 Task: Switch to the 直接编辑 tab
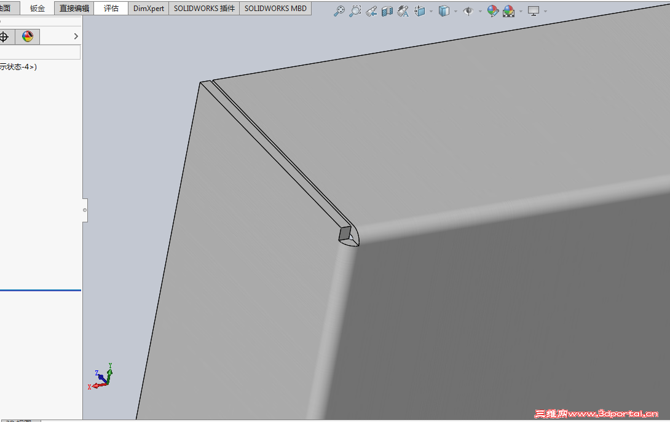pyautogui.click(x=74, y=8)
